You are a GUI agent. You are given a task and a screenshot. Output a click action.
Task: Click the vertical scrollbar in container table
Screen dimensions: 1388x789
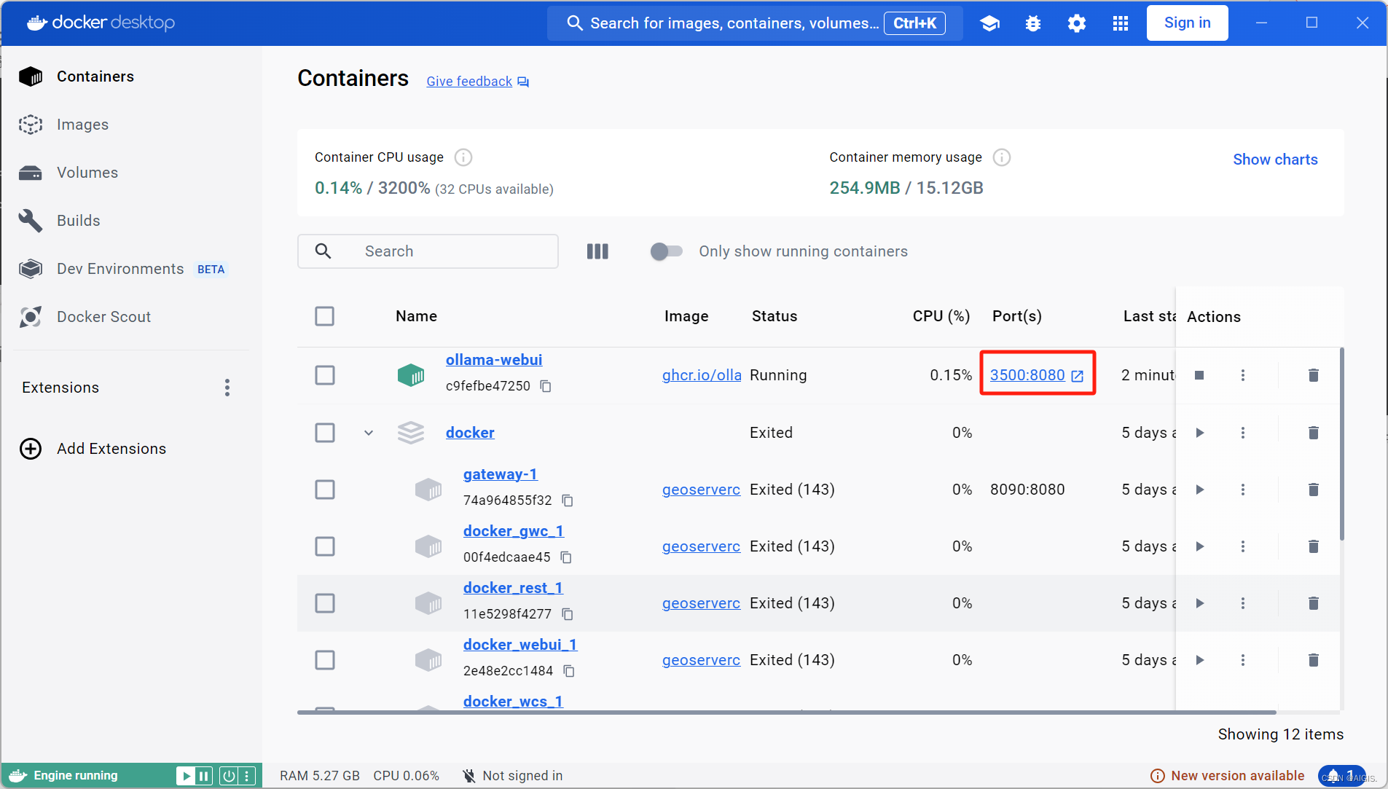coord(1341,444)
